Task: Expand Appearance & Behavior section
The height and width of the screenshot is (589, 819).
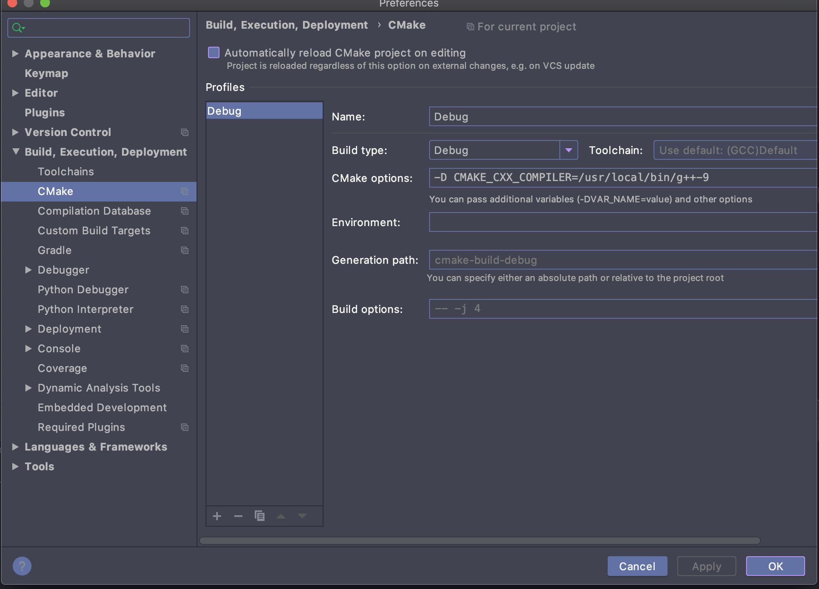Action: click(x=16, y=54)
